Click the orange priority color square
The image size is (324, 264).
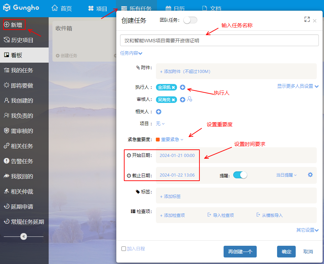tap(158, 139)
